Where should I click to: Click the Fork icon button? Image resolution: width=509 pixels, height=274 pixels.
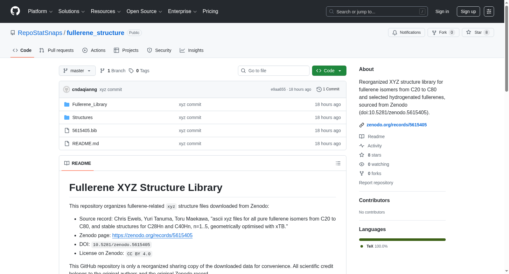pos(434,32)
